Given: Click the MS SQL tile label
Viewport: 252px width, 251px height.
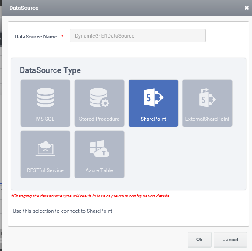Looking at the screenshot, I should pos(46,119).
